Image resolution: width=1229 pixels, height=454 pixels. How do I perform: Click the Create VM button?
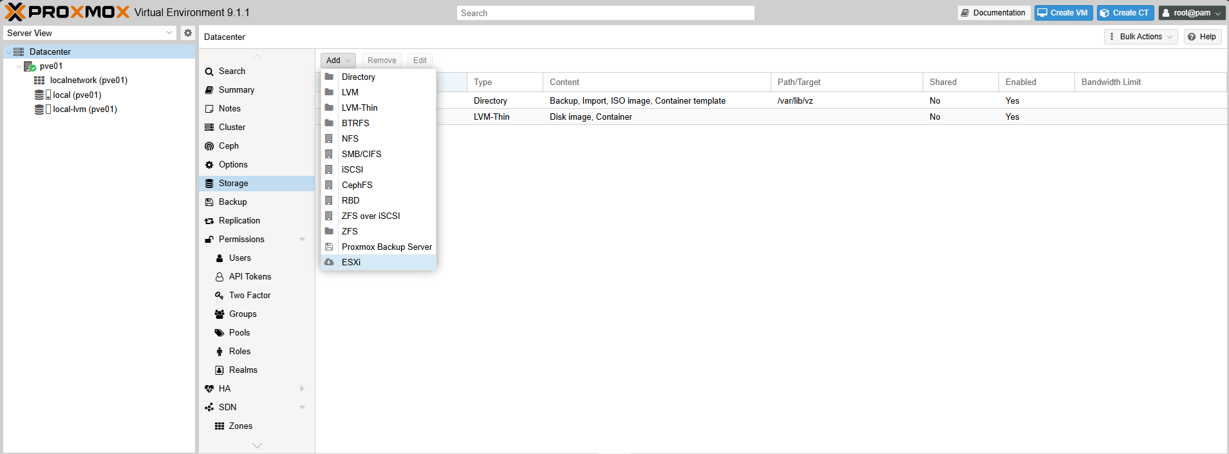(x=1064, y=13)
